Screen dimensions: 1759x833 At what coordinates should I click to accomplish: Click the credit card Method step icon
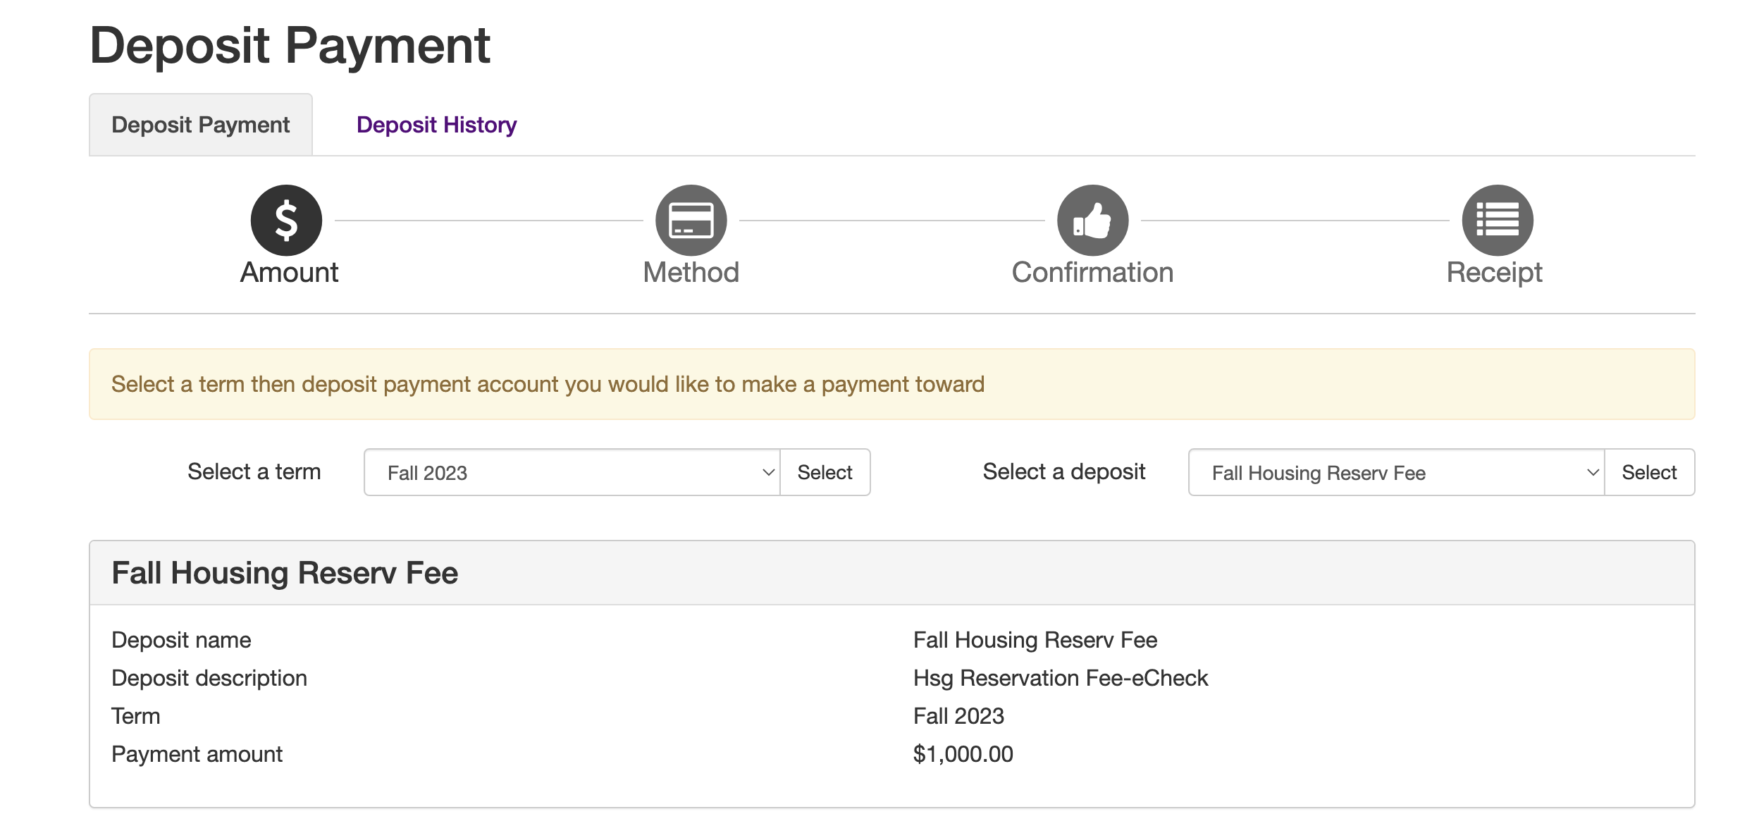pyautogui.click(x=691, y=220)
